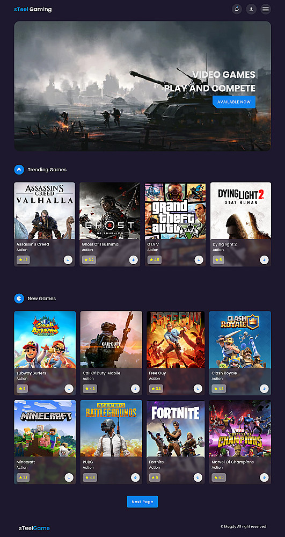
Task: Click the downloads icon in header
Action: pos(251,9)
